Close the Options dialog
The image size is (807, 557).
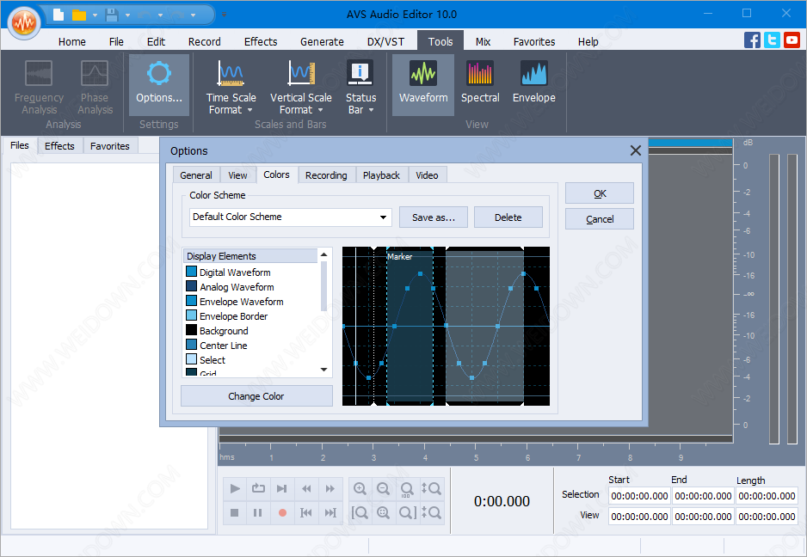click(636, 150)
